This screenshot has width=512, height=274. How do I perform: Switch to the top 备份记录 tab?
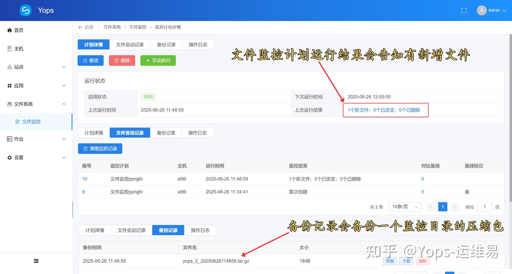[x=166, y=44]
